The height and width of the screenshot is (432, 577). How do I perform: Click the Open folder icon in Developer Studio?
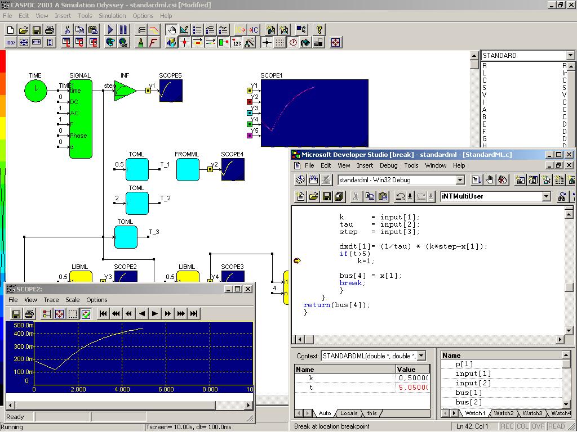coord(313,197)
